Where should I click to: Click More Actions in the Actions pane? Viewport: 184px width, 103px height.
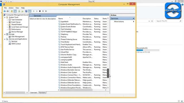point(119,21)
